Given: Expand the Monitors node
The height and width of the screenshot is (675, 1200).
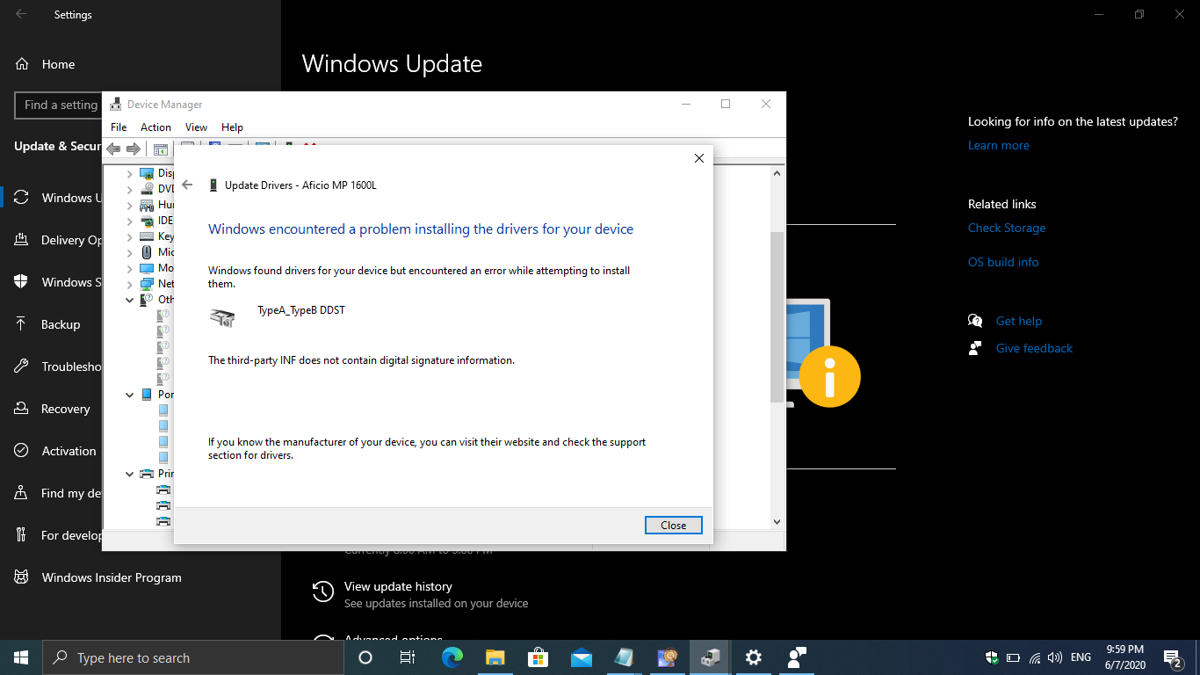Looking at the screenshot, I should tap(130, 268).
